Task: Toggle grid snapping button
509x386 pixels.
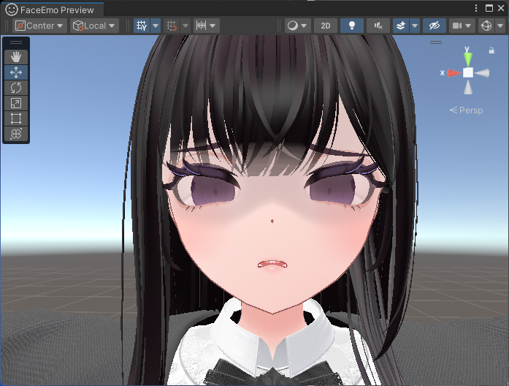Action: coord(172,26)
